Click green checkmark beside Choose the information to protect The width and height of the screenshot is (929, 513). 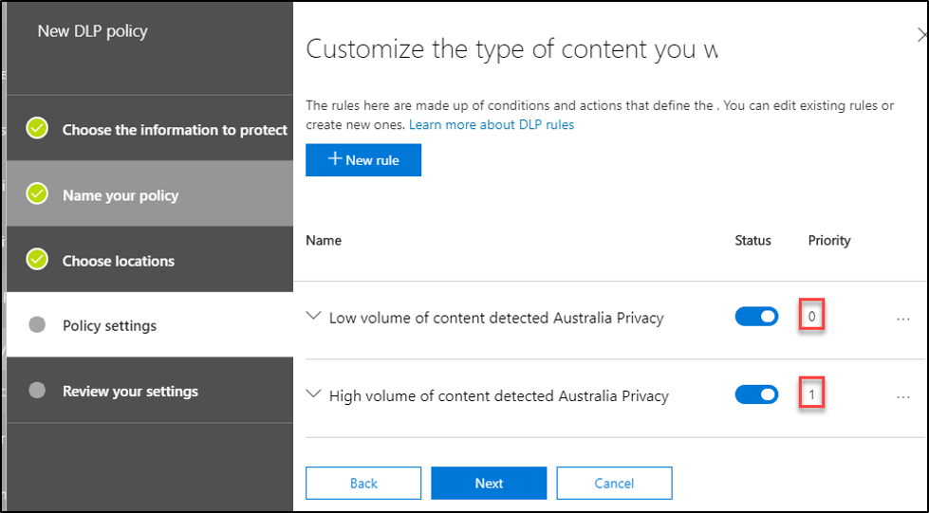37,128
